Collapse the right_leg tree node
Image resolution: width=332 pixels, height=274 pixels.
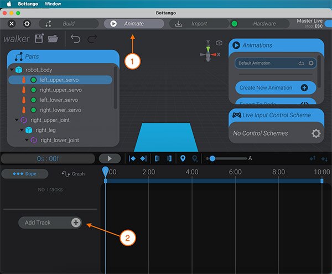point(21,130)
